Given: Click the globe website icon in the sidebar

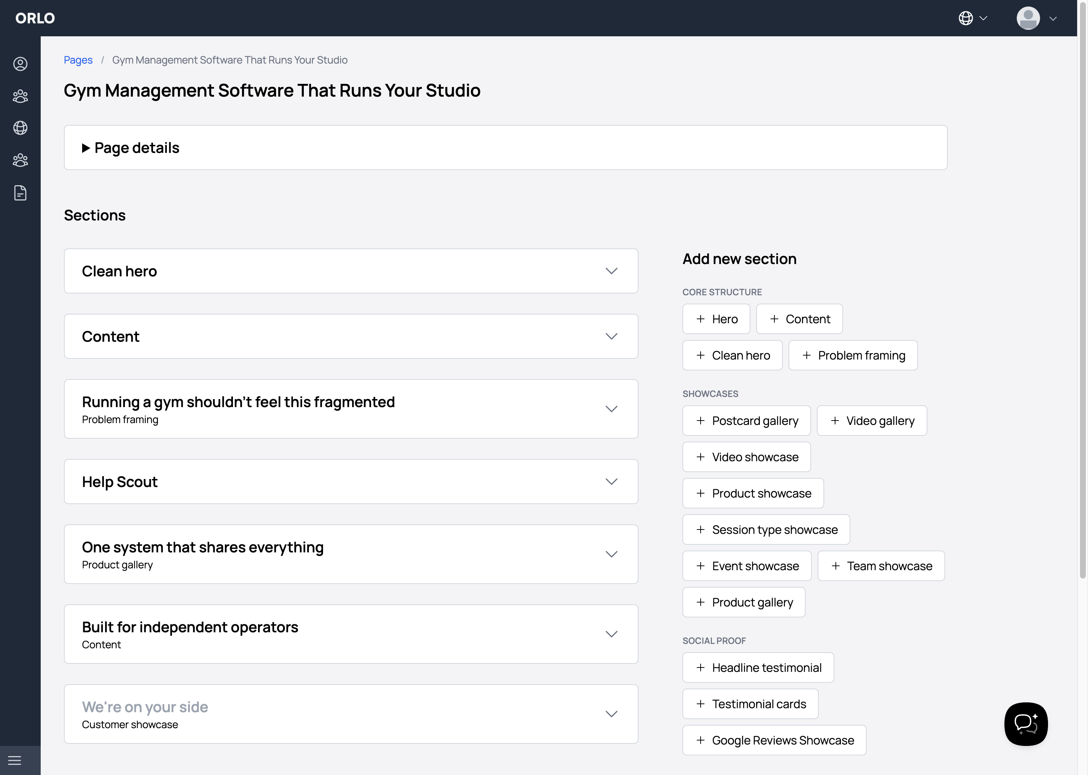Looking at the screenshot, I should pyautogui.click(x=20, y=128).
